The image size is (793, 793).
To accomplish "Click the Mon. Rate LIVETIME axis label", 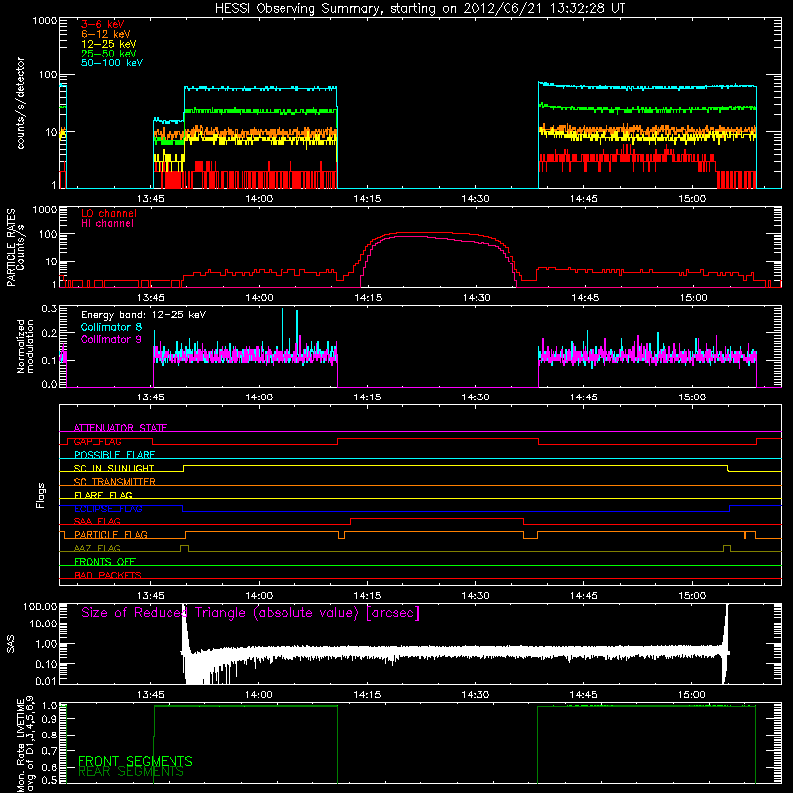I will click(25, 744).
